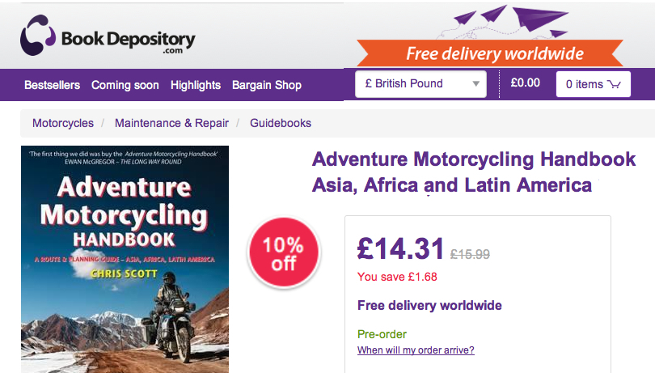Click the 0 items basket button
The height and width of the screenshot is (373, 655).
(593, 84)
